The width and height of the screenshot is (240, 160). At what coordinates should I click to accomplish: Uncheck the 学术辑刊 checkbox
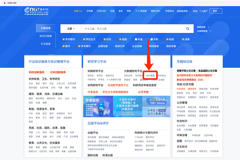[x=79, y=46]
